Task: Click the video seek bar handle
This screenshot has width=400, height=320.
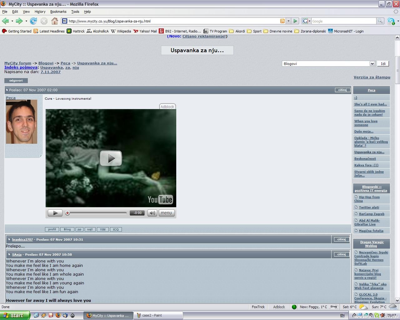Action: (67, 213)
